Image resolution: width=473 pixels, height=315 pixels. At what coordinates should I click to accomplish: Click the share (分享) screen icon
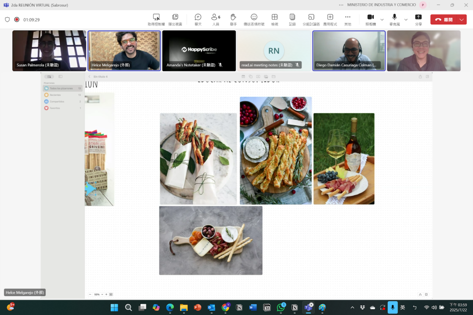coord(418,19)
